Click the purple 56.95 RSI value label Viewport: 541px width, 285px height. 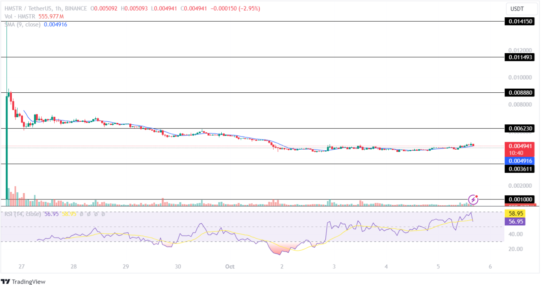point(515,221)
